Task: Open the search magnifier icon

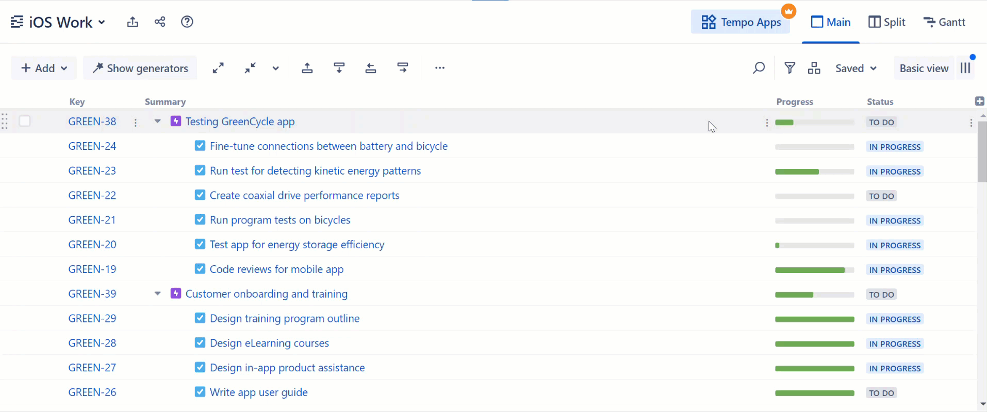Action: click(x=759, y=68)
